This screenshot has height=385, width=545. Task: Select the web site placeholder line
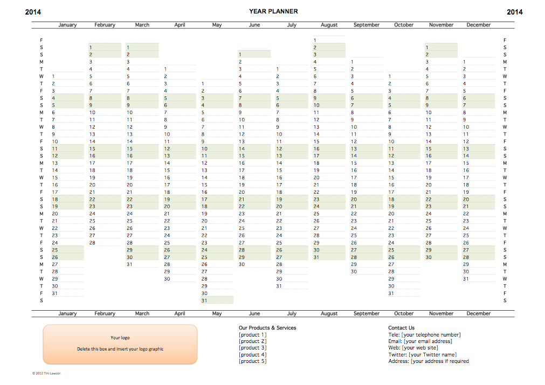(x=413, y=348)
